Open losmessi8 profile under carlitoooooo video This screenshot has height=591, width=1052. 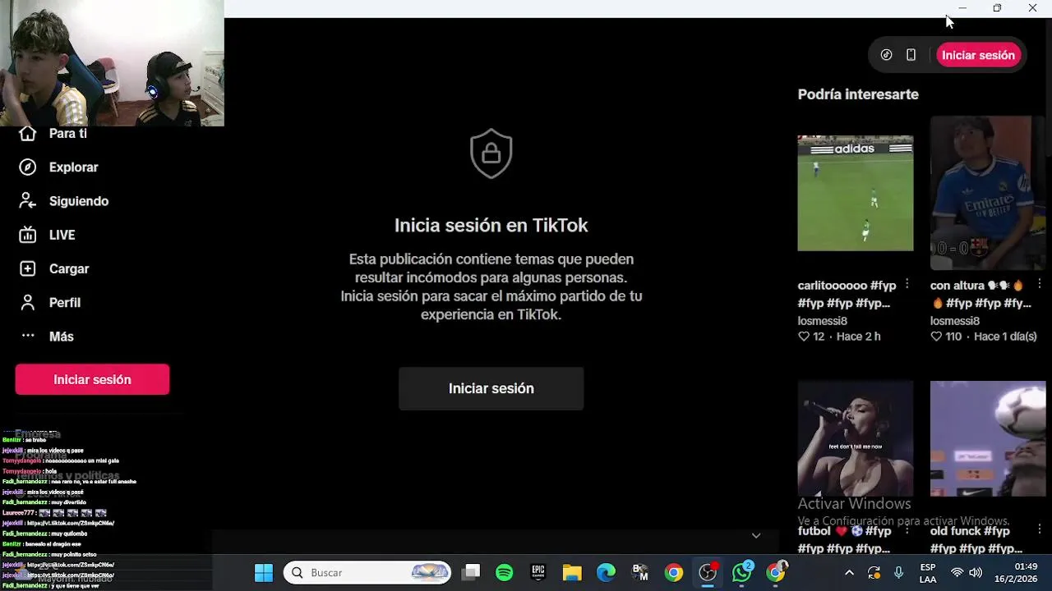coord(822,321)
